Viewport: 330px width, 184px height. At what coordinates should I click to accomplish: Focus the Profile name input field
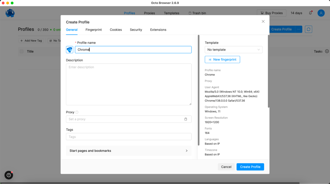click(133, 50)
